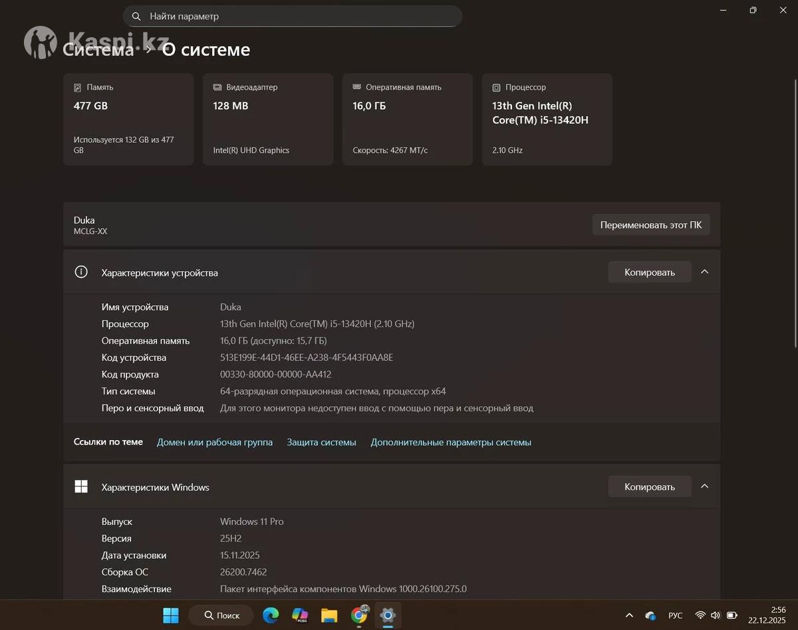
Task: Click Переименовать этот ПК button
Action: pyautogui.click(x=650, y=225)
